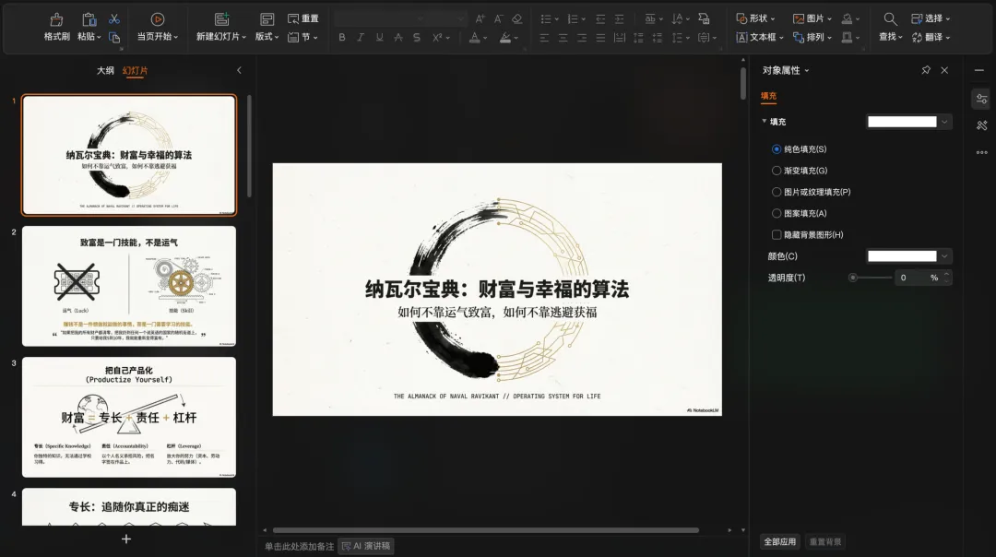
Task: Decrease indent level
Action: (600, 19)
